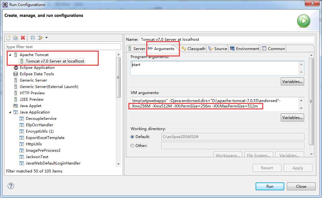
Task: Click the type filter text field
Action: pos(64,47)
